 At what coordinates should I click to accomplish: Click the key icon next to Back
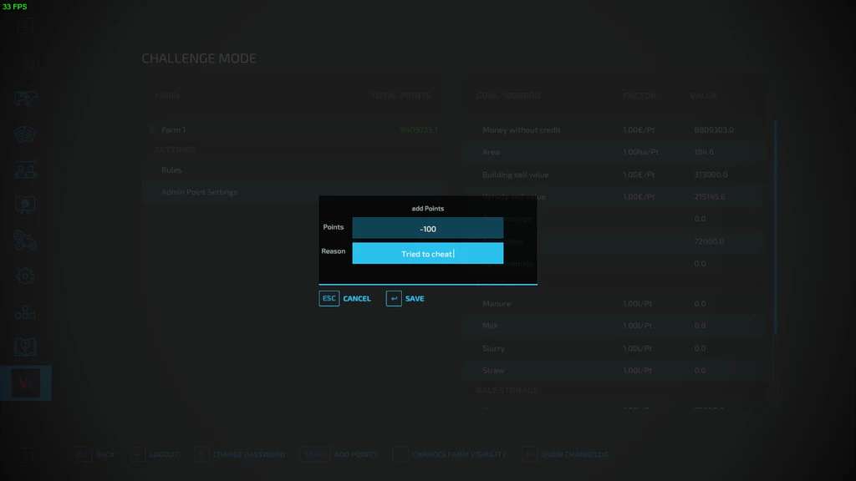click(82, 454)
